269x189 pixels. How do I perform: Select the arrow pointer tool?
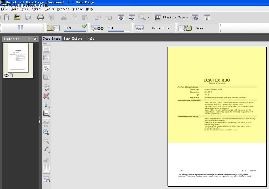click(46, 68)
